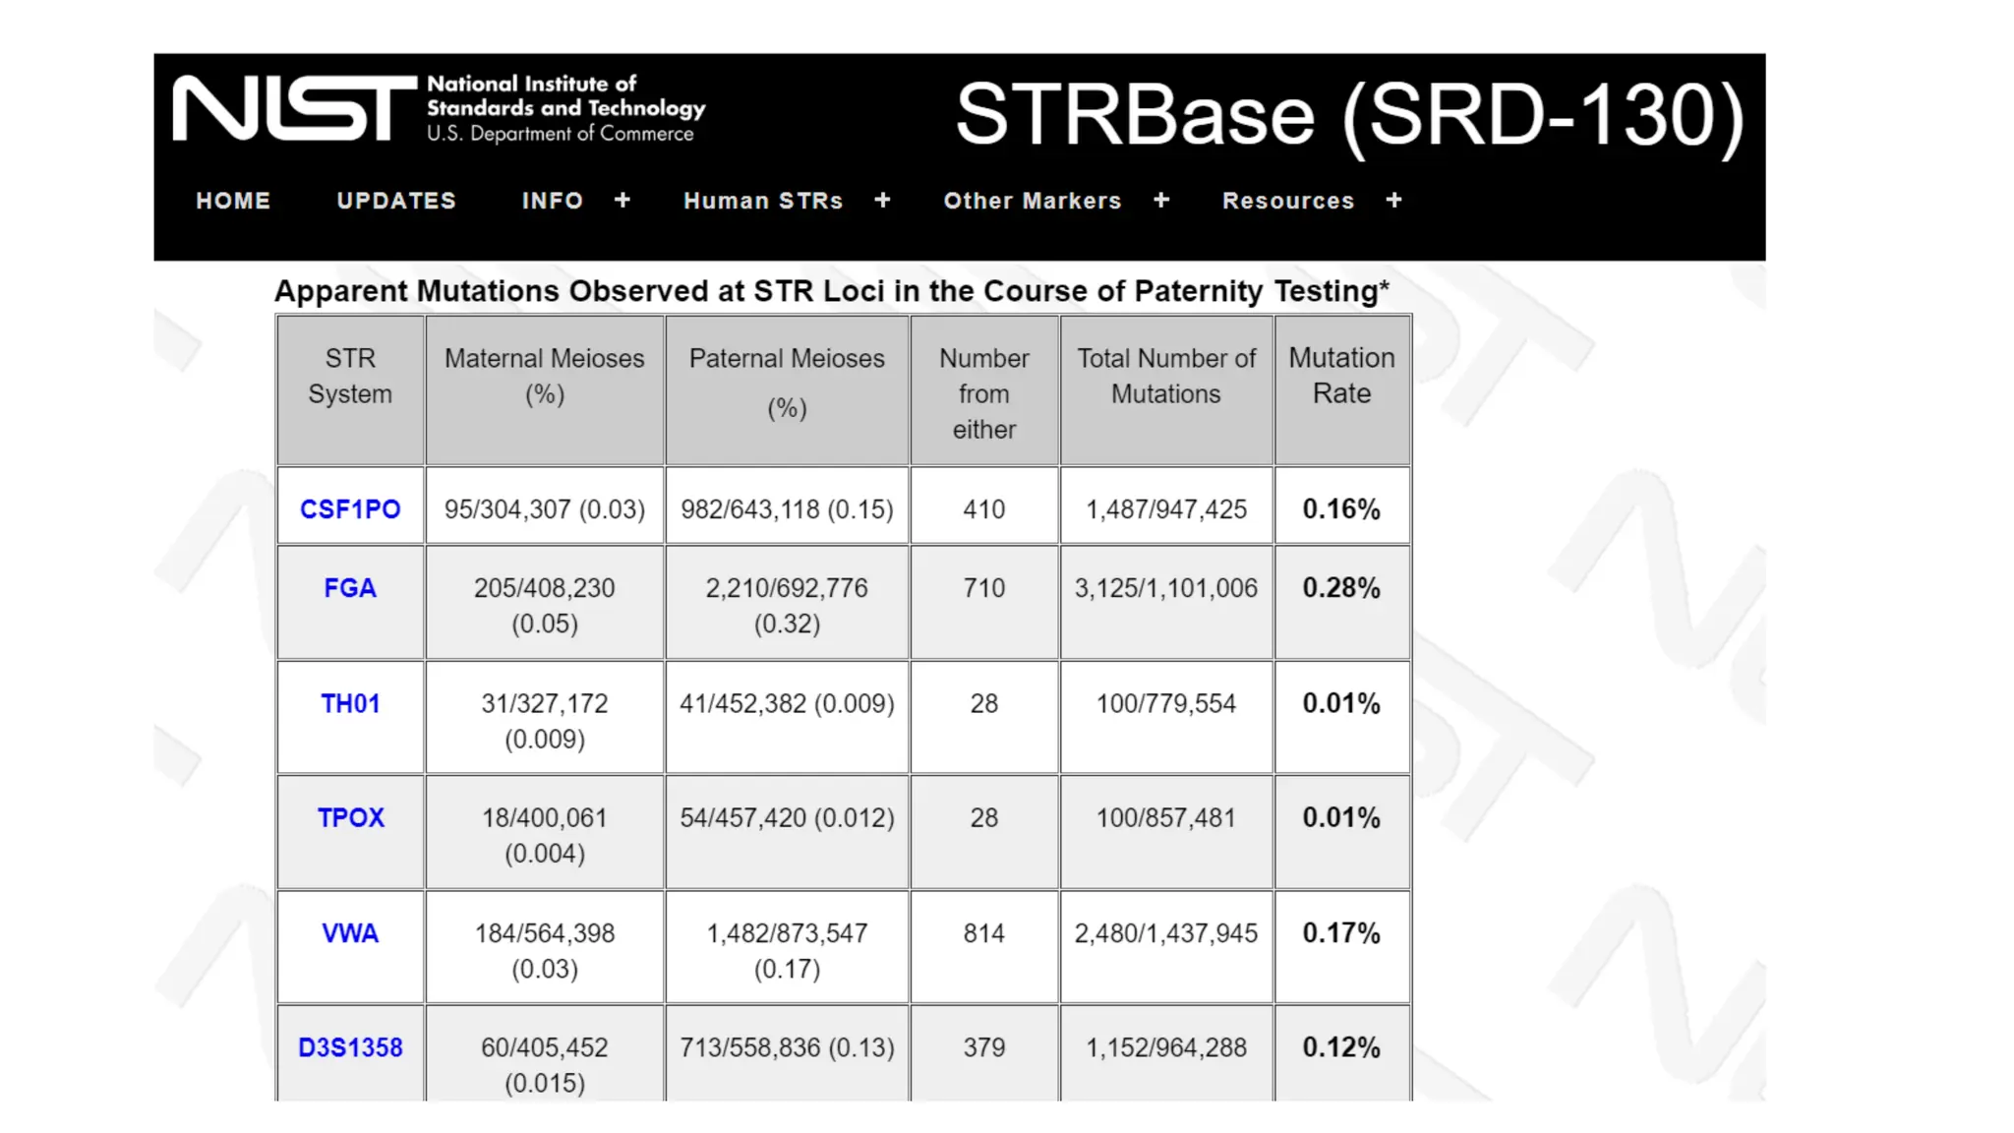The width and height of the screenshot is (2014, 1133).
Task: Click the STRBase (SRD-130) title
Action: [1349, 115]
